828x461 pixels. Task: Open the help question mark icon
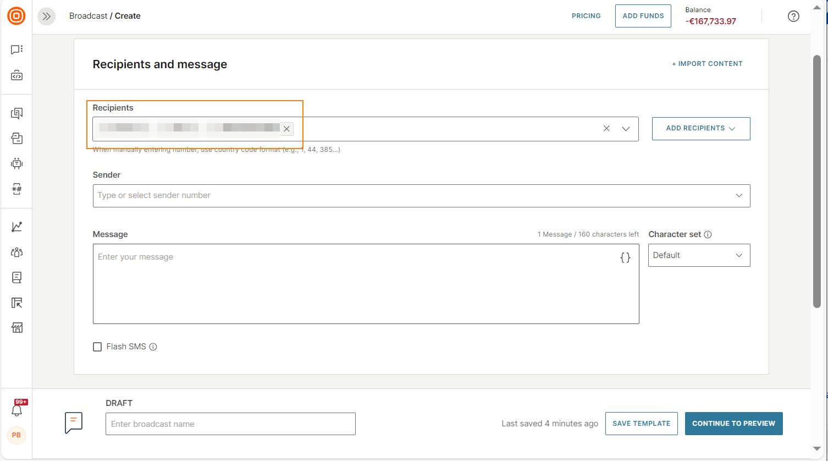(x=793, y=17)
